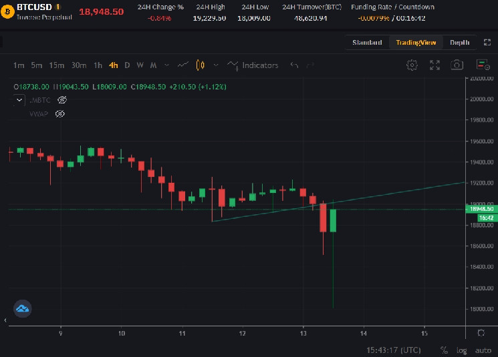Switch to Depth chart tab
The width and height of the screenshot is (498, 357).
point(459,43)
